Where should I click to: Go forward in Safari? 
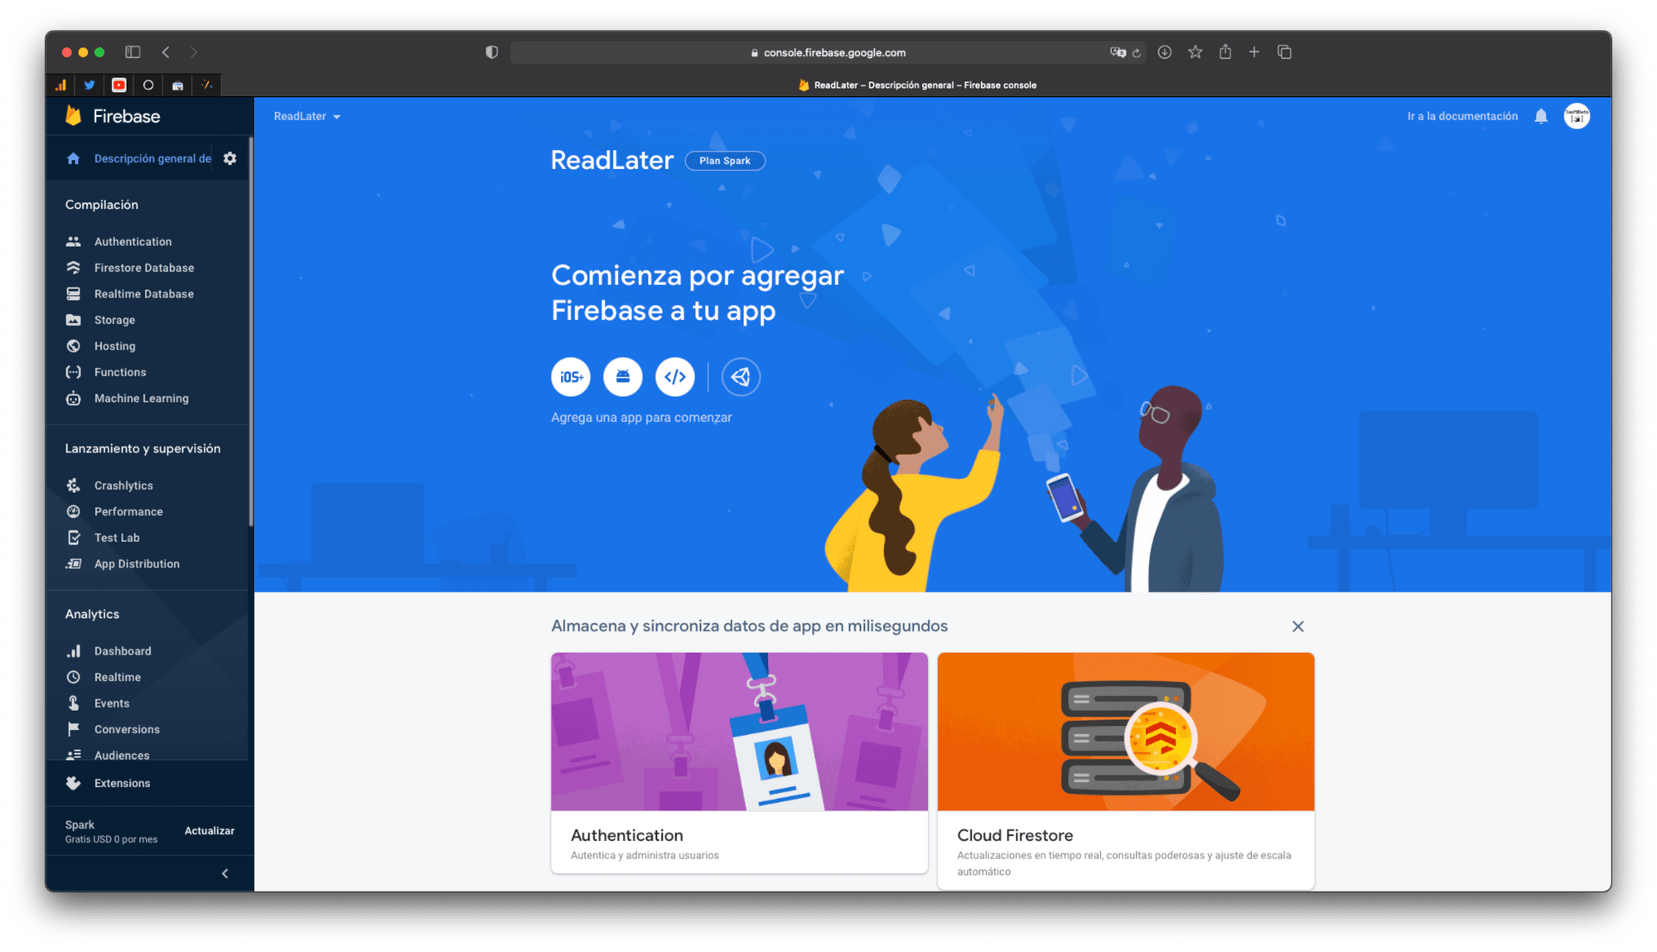(194, 52)
